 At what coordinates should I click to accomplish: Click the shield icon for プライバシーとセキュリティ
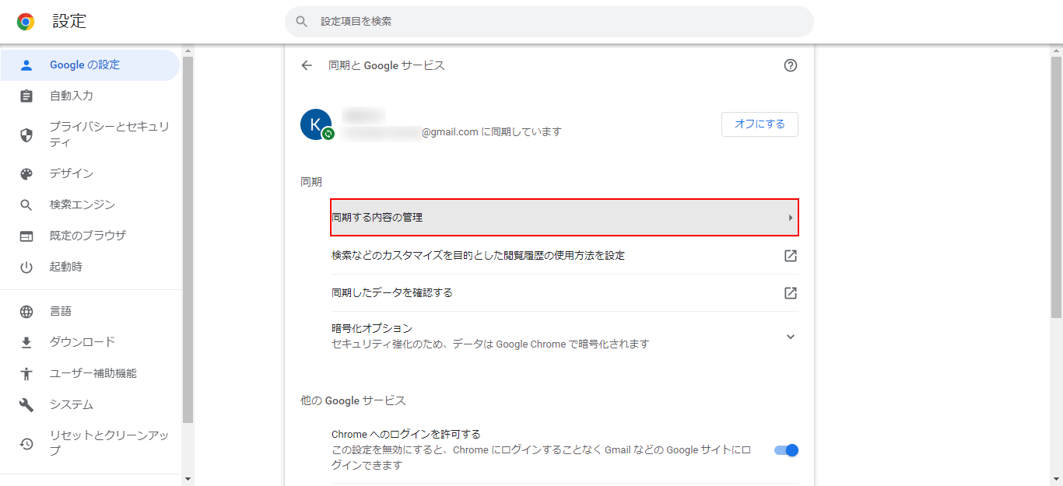click(x=26, y=135)
